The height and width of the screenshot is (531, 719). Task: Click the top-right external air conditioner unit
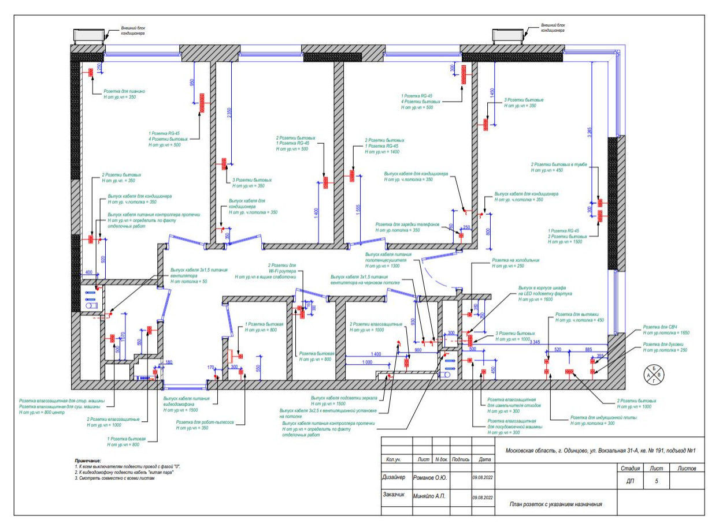point(508,36)
